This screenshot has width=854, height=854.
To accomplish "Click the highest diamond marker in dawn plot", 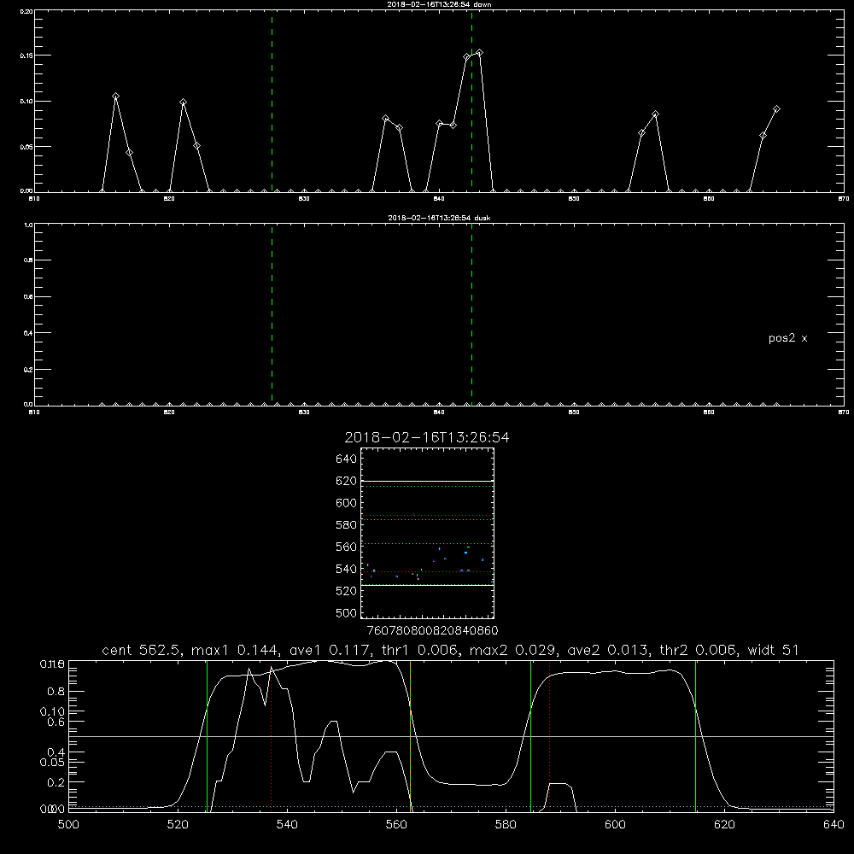I will [479, 53].
